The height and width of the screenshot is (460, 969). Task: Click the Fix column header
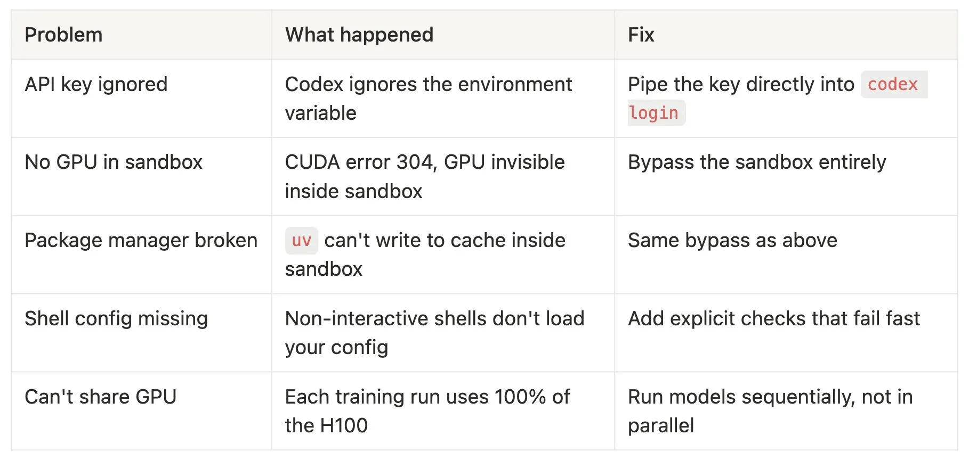(641, 35)
